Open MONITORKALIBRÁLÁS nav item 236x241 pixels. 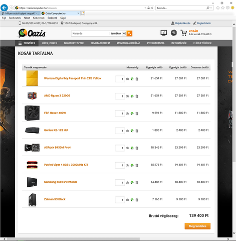pyautogui.click(x=128, y=43)
